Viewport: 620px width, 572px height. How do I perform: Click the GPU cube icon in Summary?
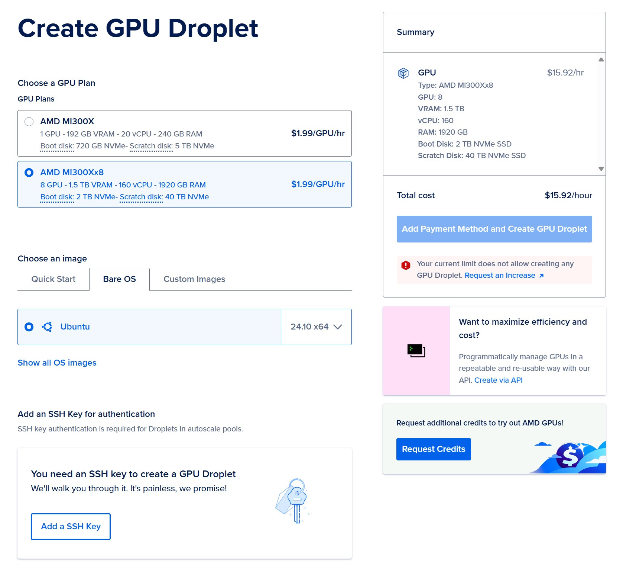pyautogui.click(x=403, y=73)
